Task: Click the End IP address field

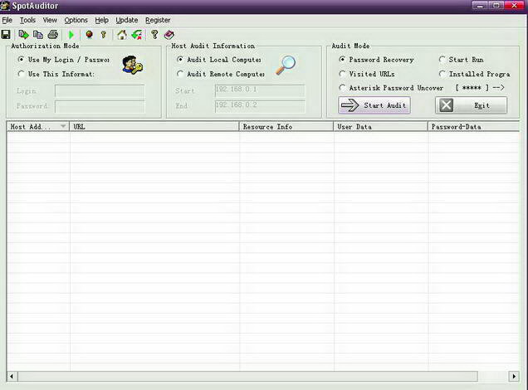Action: tap(260, 105)
